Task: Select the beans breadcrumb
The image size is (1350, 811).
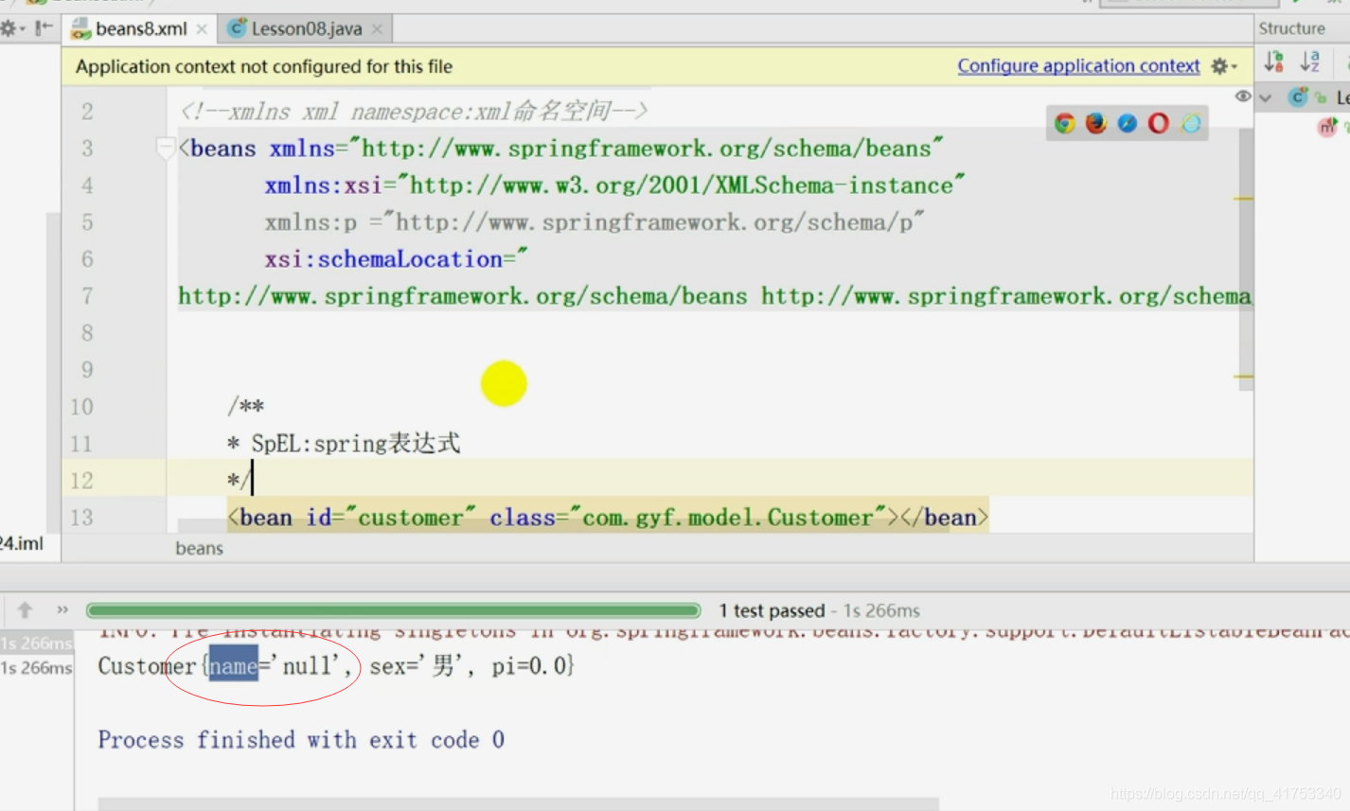Action: click(x=199, y=549)
